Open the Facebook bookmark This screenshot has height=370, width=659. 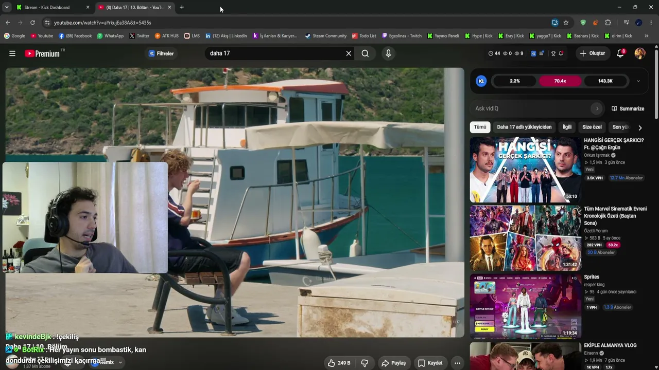click(75, 36)
